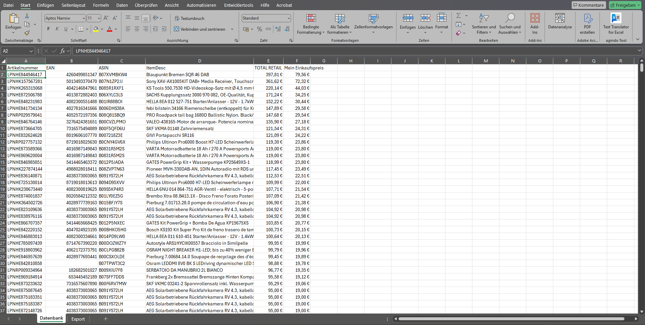Switch to the Formeln ribbon tab

pos(101,5)
